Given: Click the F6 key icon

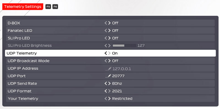Looking at the screenshot, I should tap(55, 7).
